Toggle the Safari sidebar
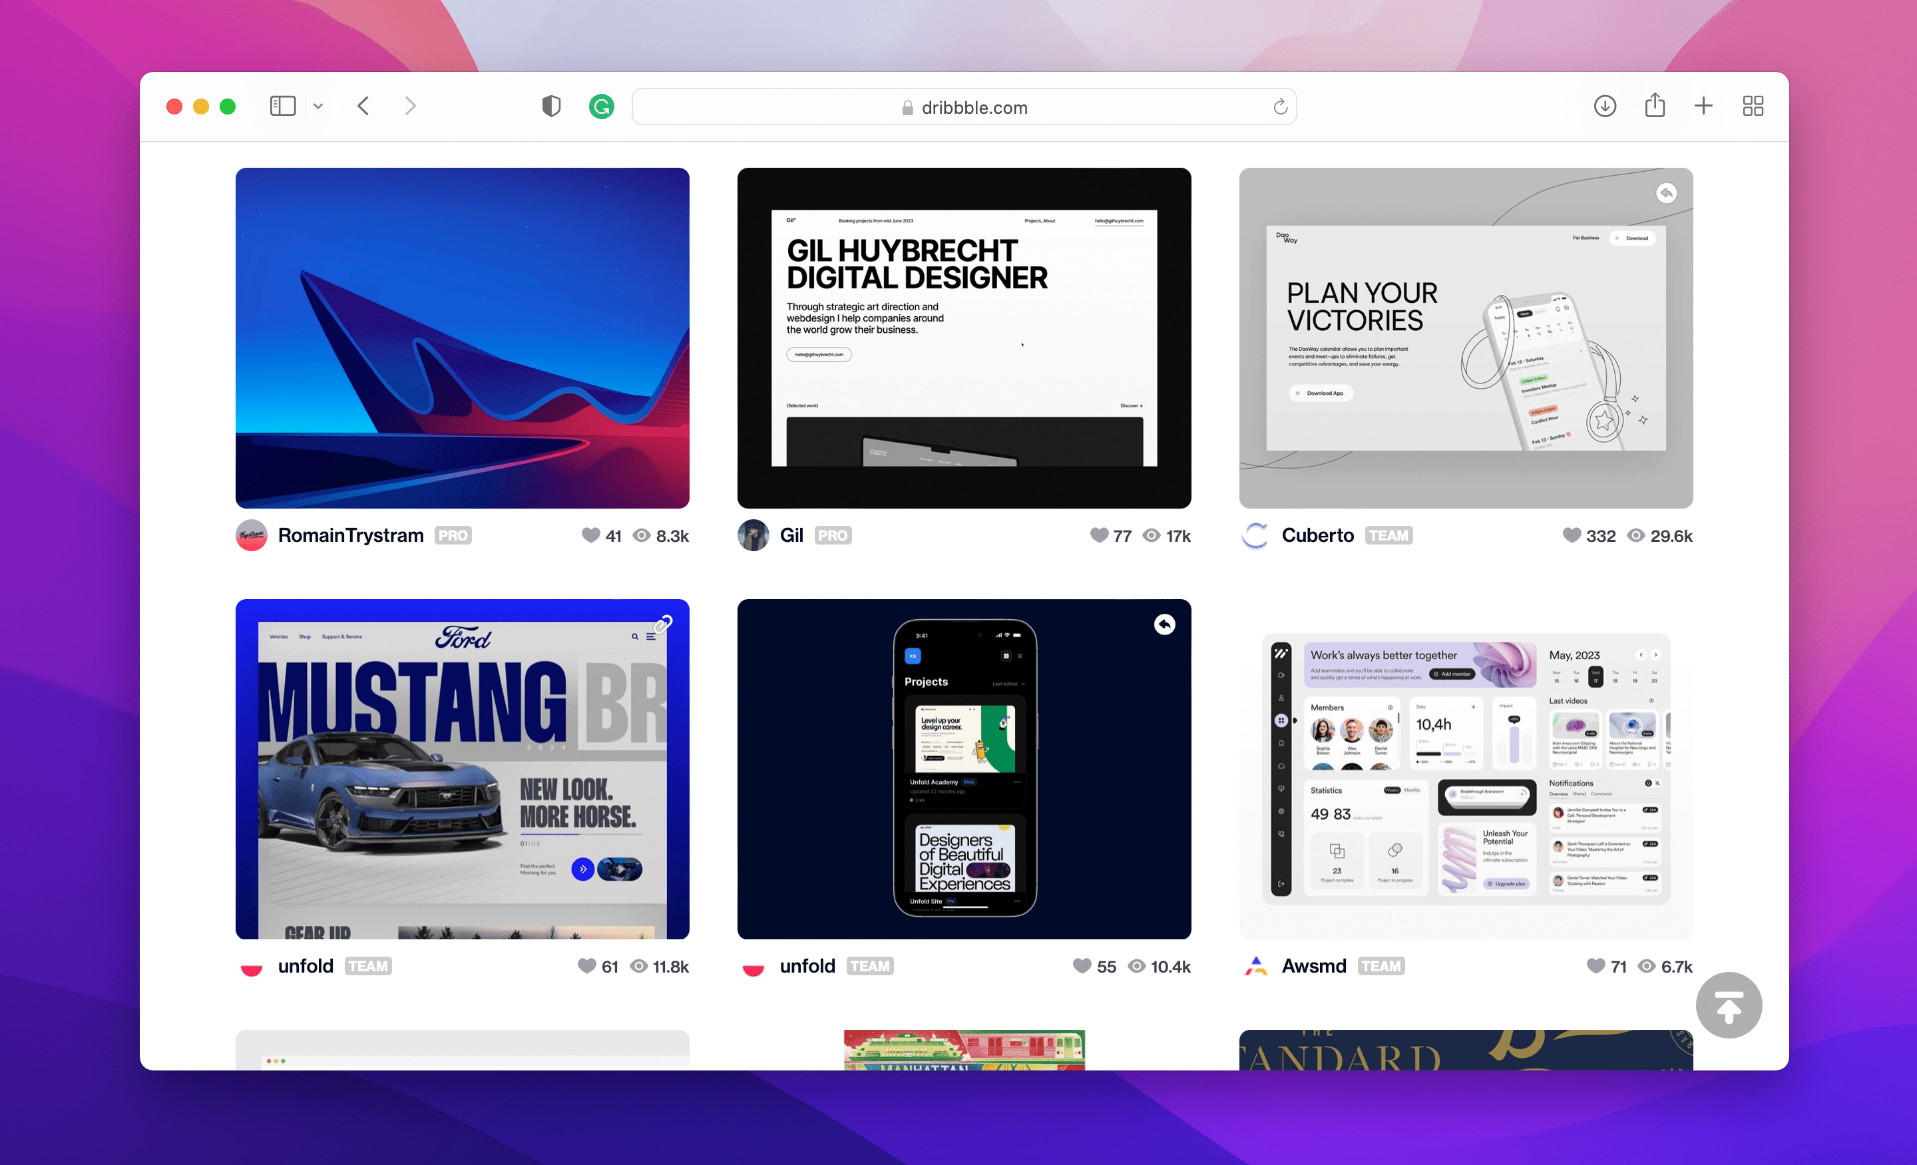The width and height of the screenshot is (1917, 1165). (x=282, y=106)
